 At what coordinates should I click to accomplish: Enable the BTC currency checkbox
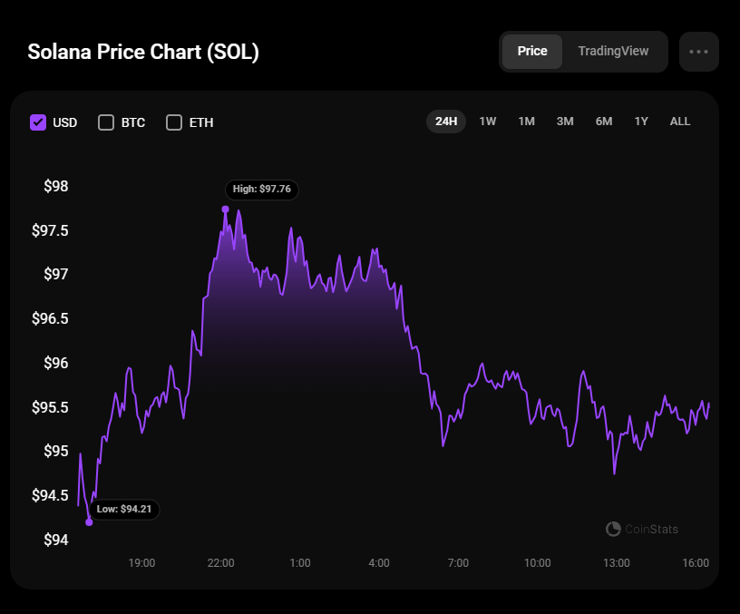tap(106, 122)
